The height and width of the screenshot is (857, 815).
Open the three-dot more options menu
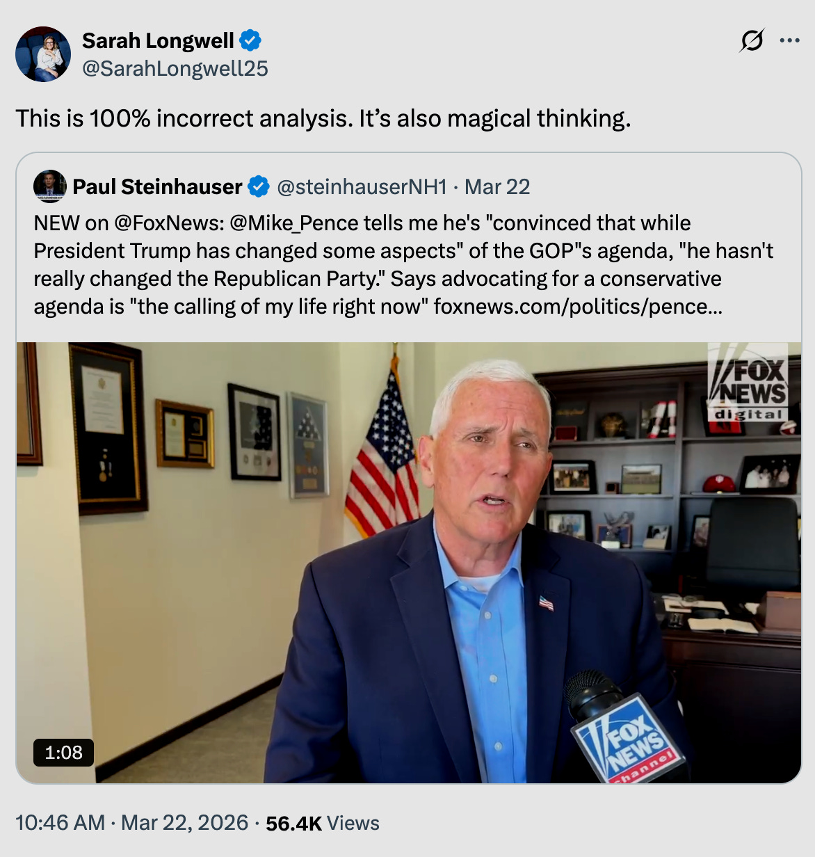point(789,40)
